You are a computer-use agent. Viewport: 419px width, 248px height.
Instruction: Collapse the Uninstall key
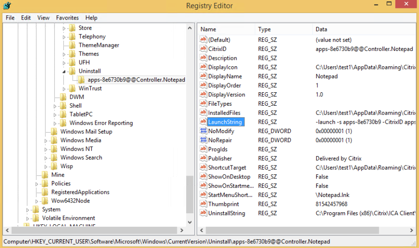(64, 71)
